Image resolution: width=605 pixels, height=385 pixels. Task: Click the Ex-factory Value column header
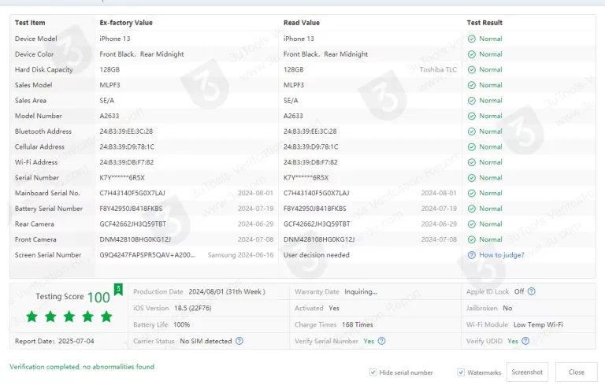coord(126,23)
